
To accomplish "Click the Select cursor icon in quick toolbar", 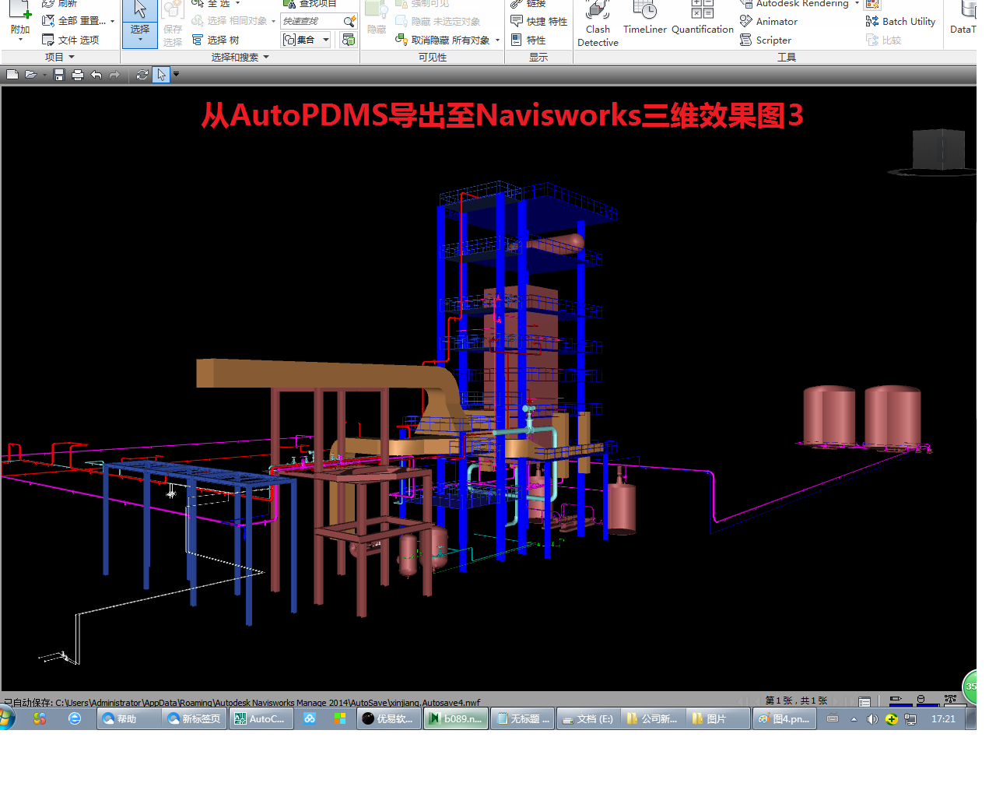I will (161, 75).
